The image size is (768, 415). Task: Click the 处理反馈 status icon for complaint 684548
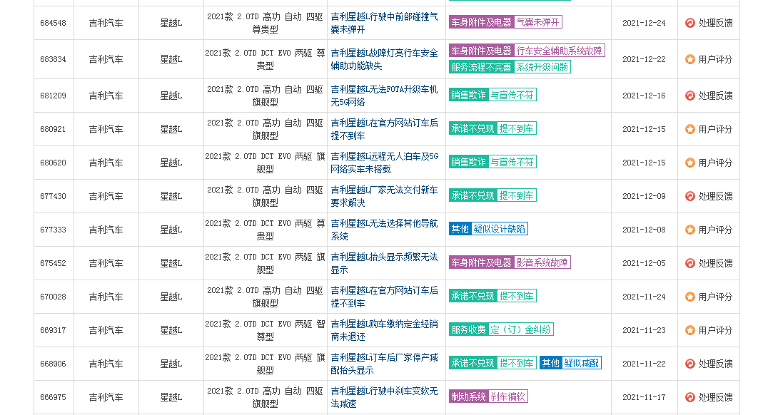[689, 23]
